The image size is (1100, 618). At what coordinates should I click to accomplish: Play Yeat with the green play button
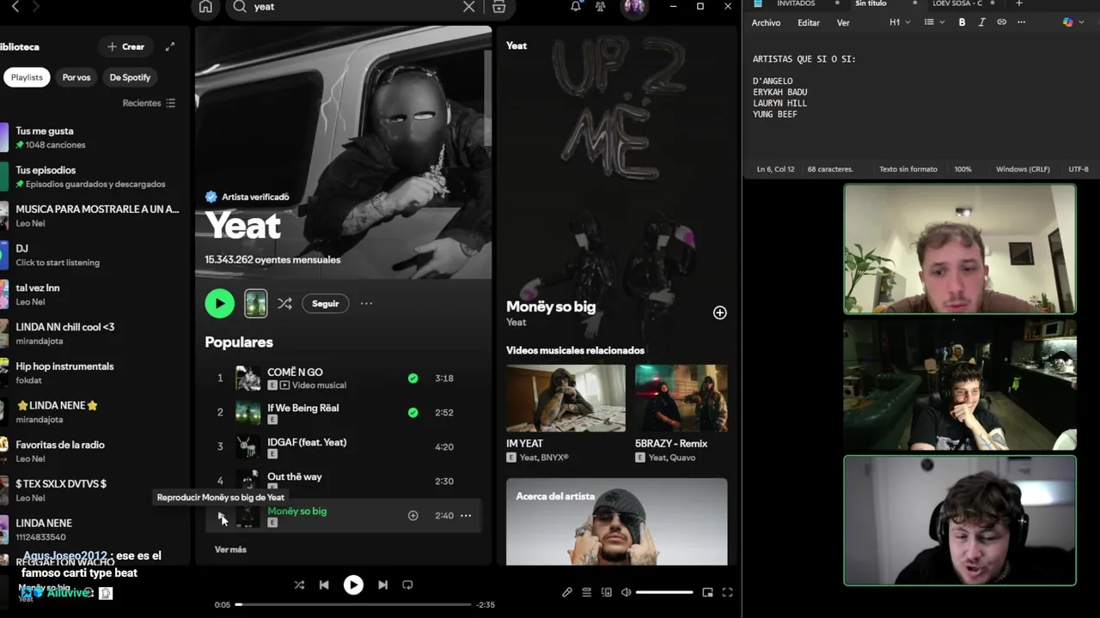[x=220, y=303]
